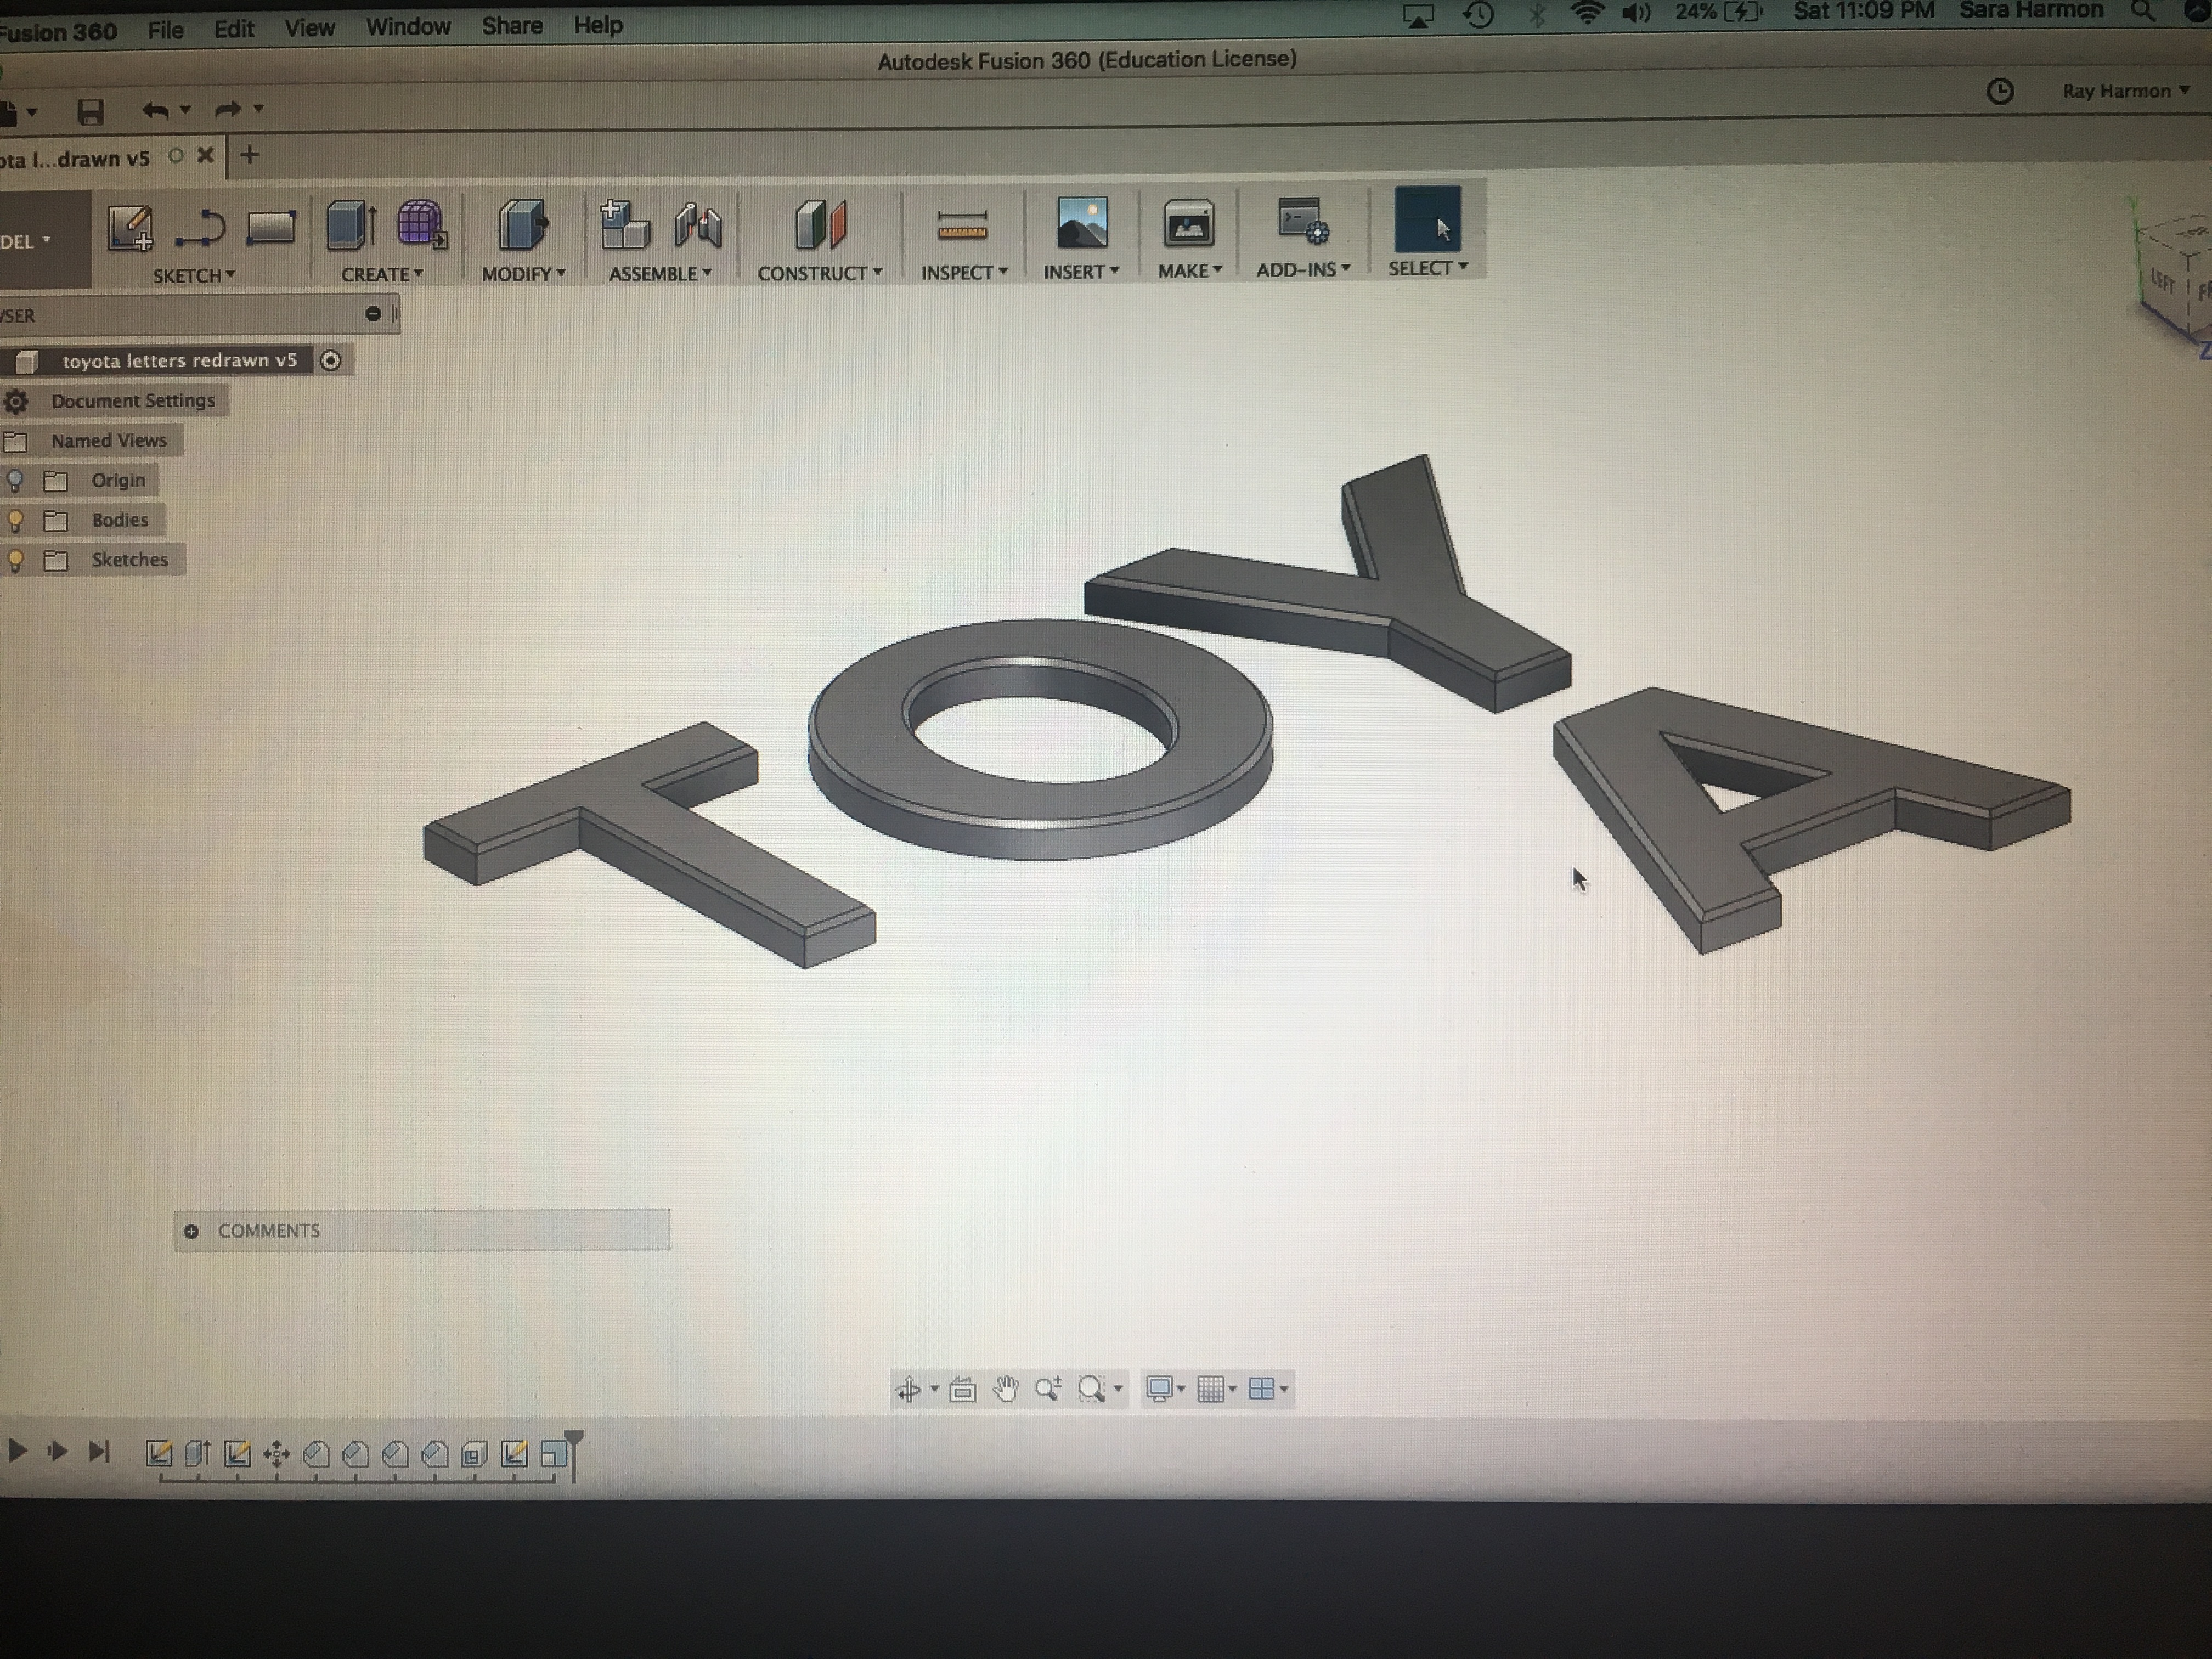Toggle visibility bulb for Origin folder
Image resolution: width=2212 pixels, height=1659 pixels.
coord(15,480)
